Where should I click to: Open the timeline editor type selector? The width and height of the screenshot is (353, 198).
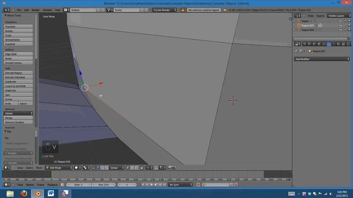[7, 185]
